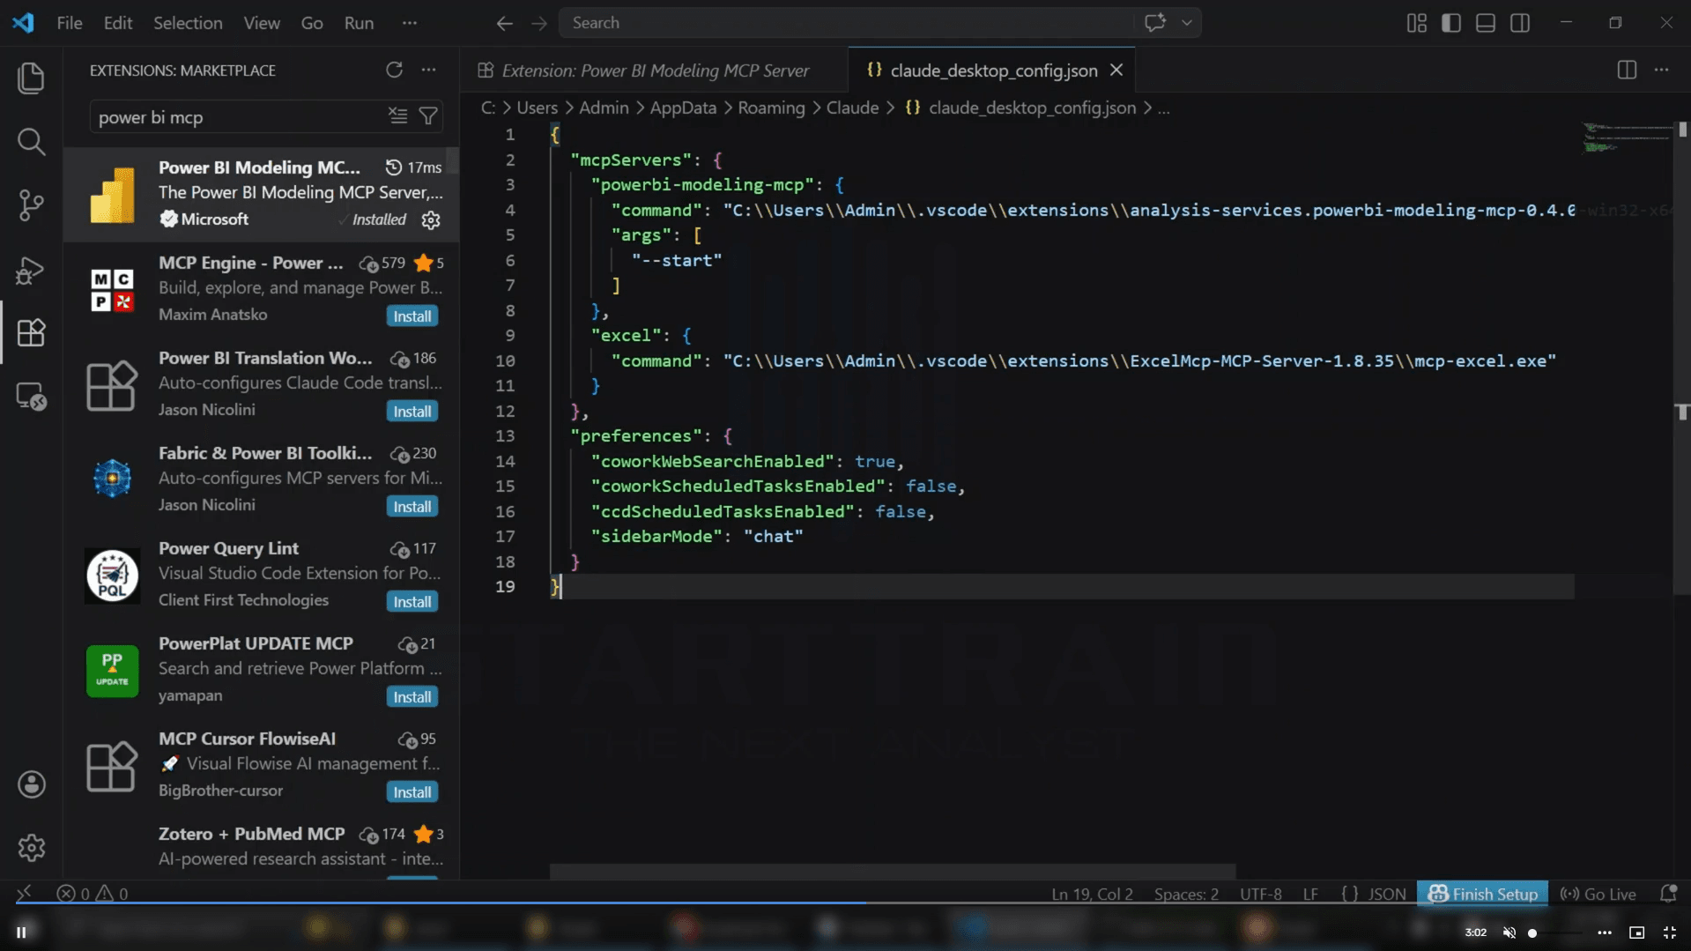Seek on the video progress bar
The width and height of the screenshot is (1691, 951).
coord(845,903)
